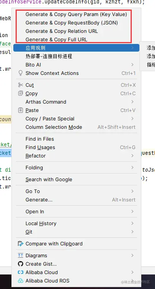
Task: Select the highlighted 应用观测 menu entry
Action: click(76, 48)
